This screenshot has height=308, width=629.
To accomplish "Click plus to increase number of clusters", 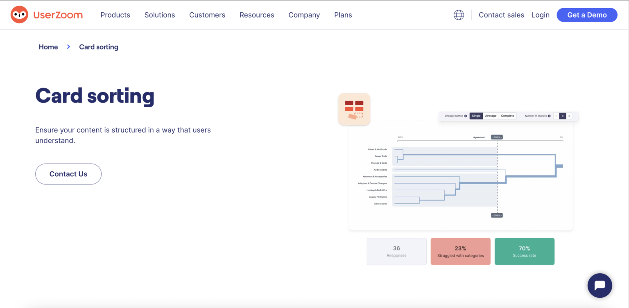I will coord(569,116).
